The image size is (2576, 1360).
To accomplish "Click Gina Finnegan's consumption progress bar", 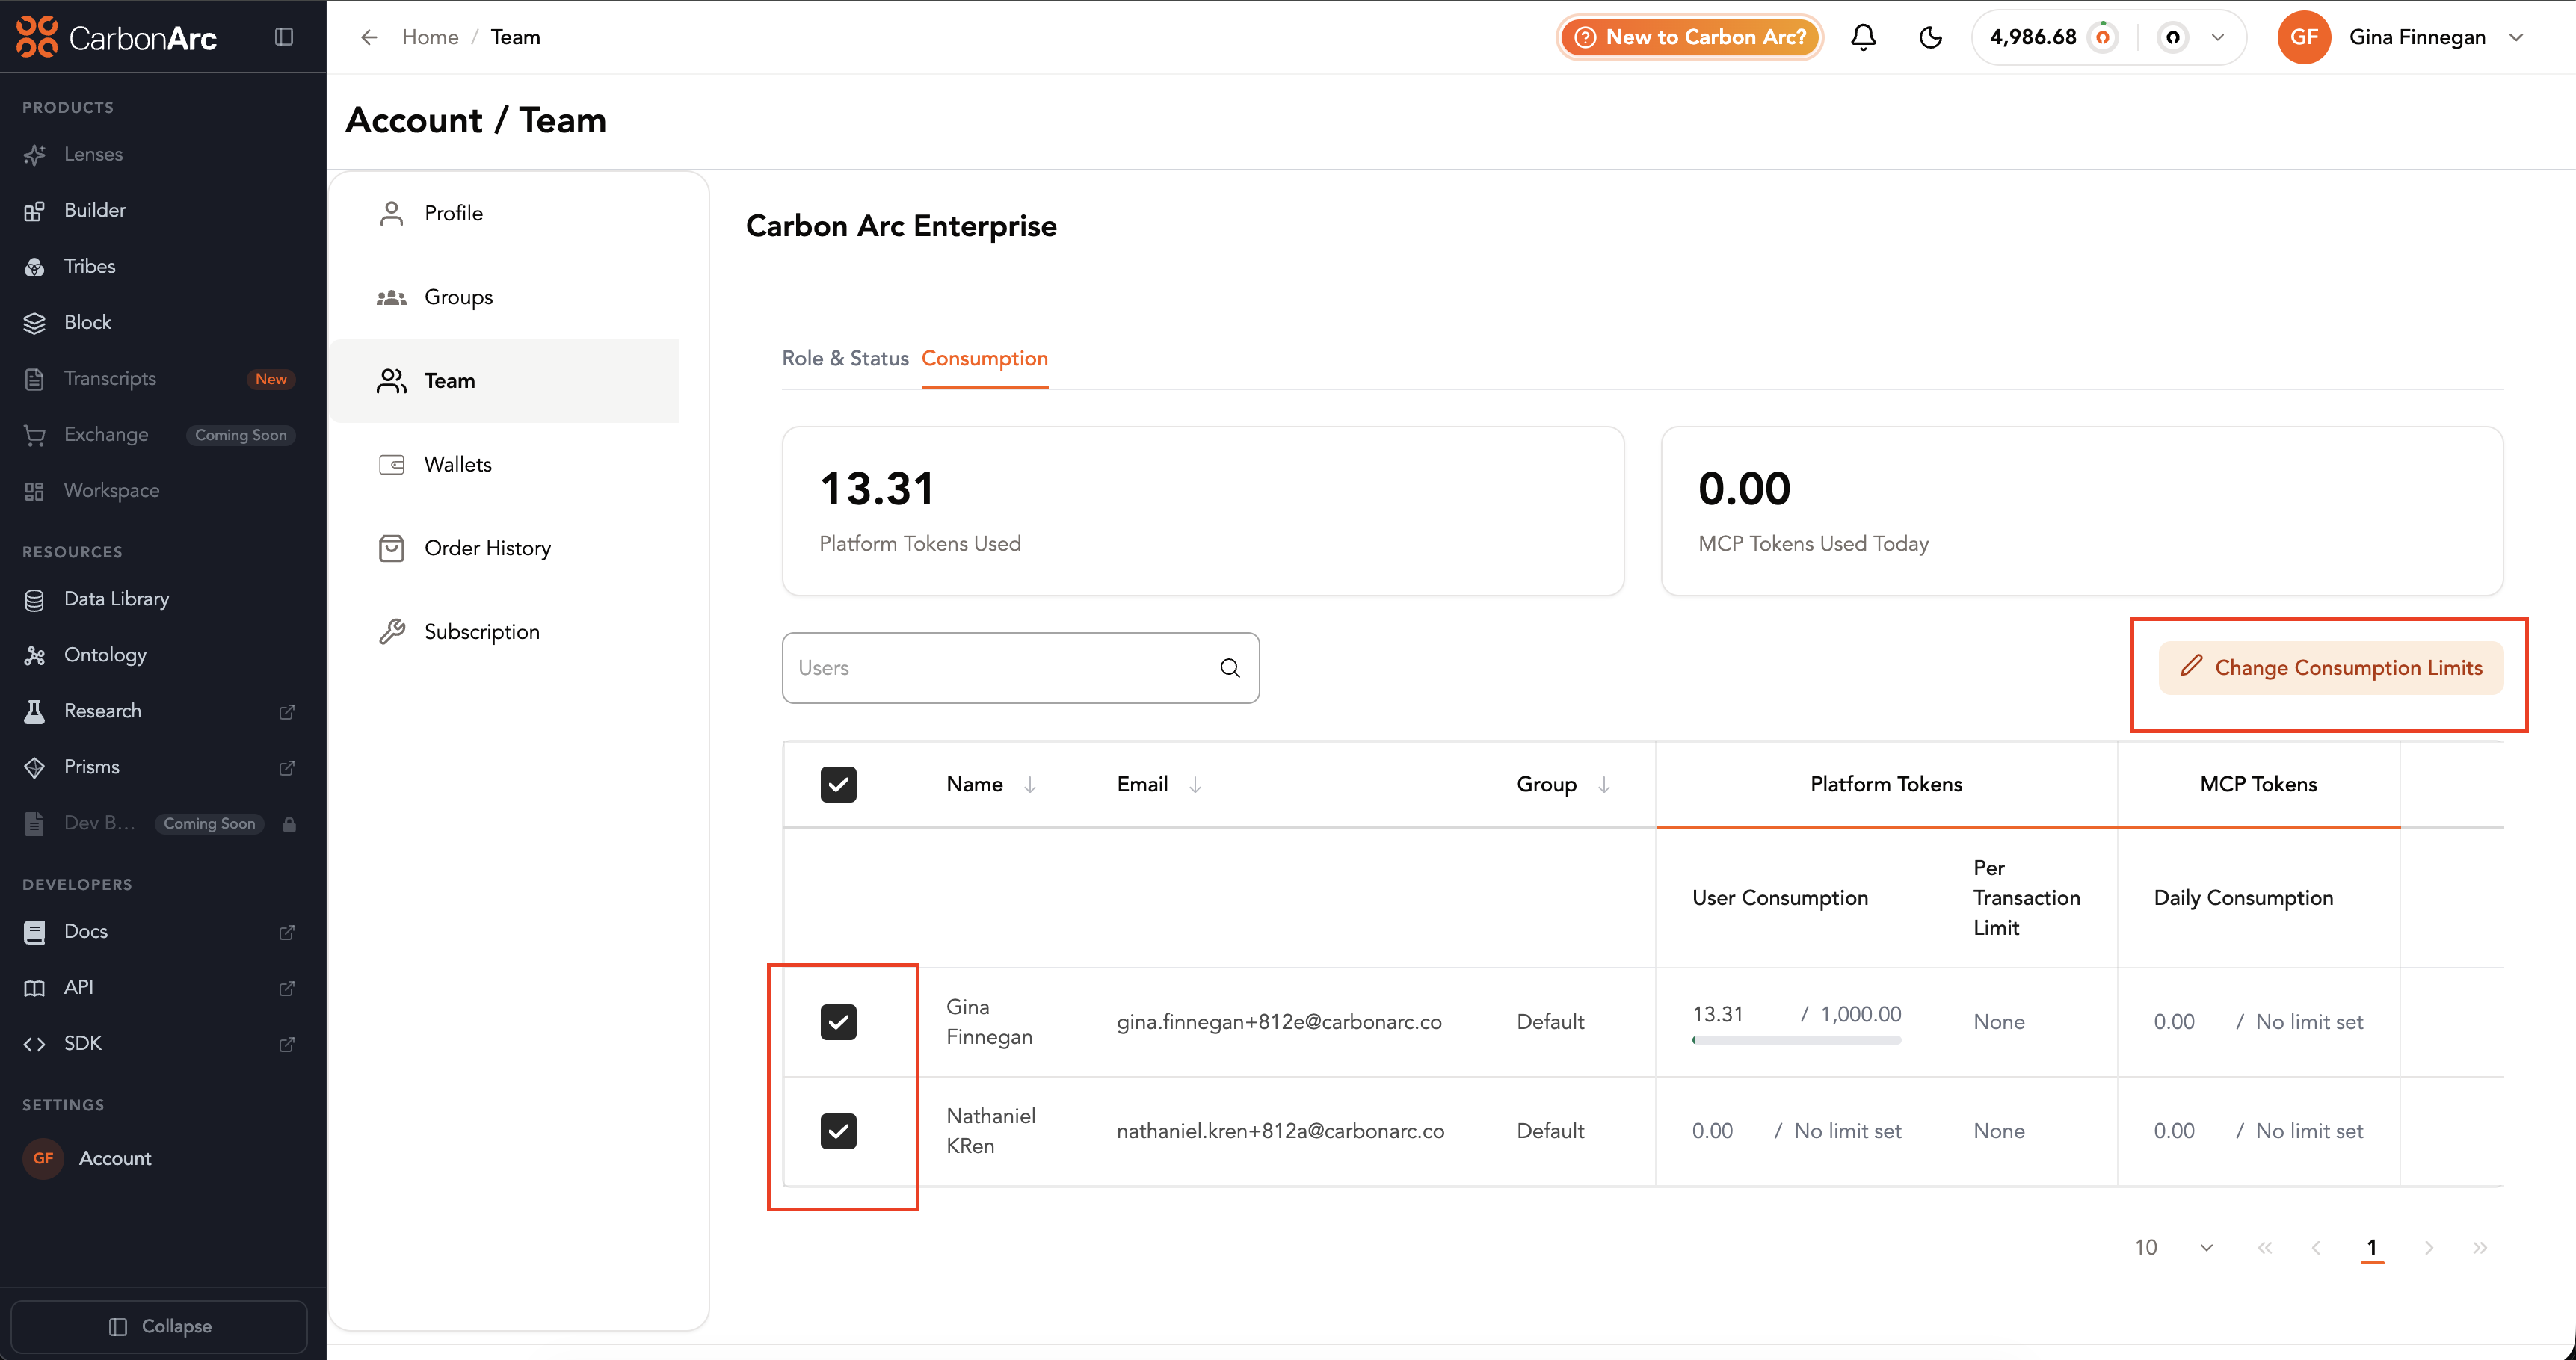I will pyautogui.click(x=1796, y=1040).
